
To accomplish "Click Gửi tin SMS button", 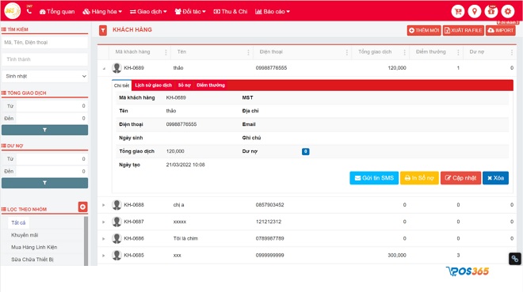I will [374, 178].
